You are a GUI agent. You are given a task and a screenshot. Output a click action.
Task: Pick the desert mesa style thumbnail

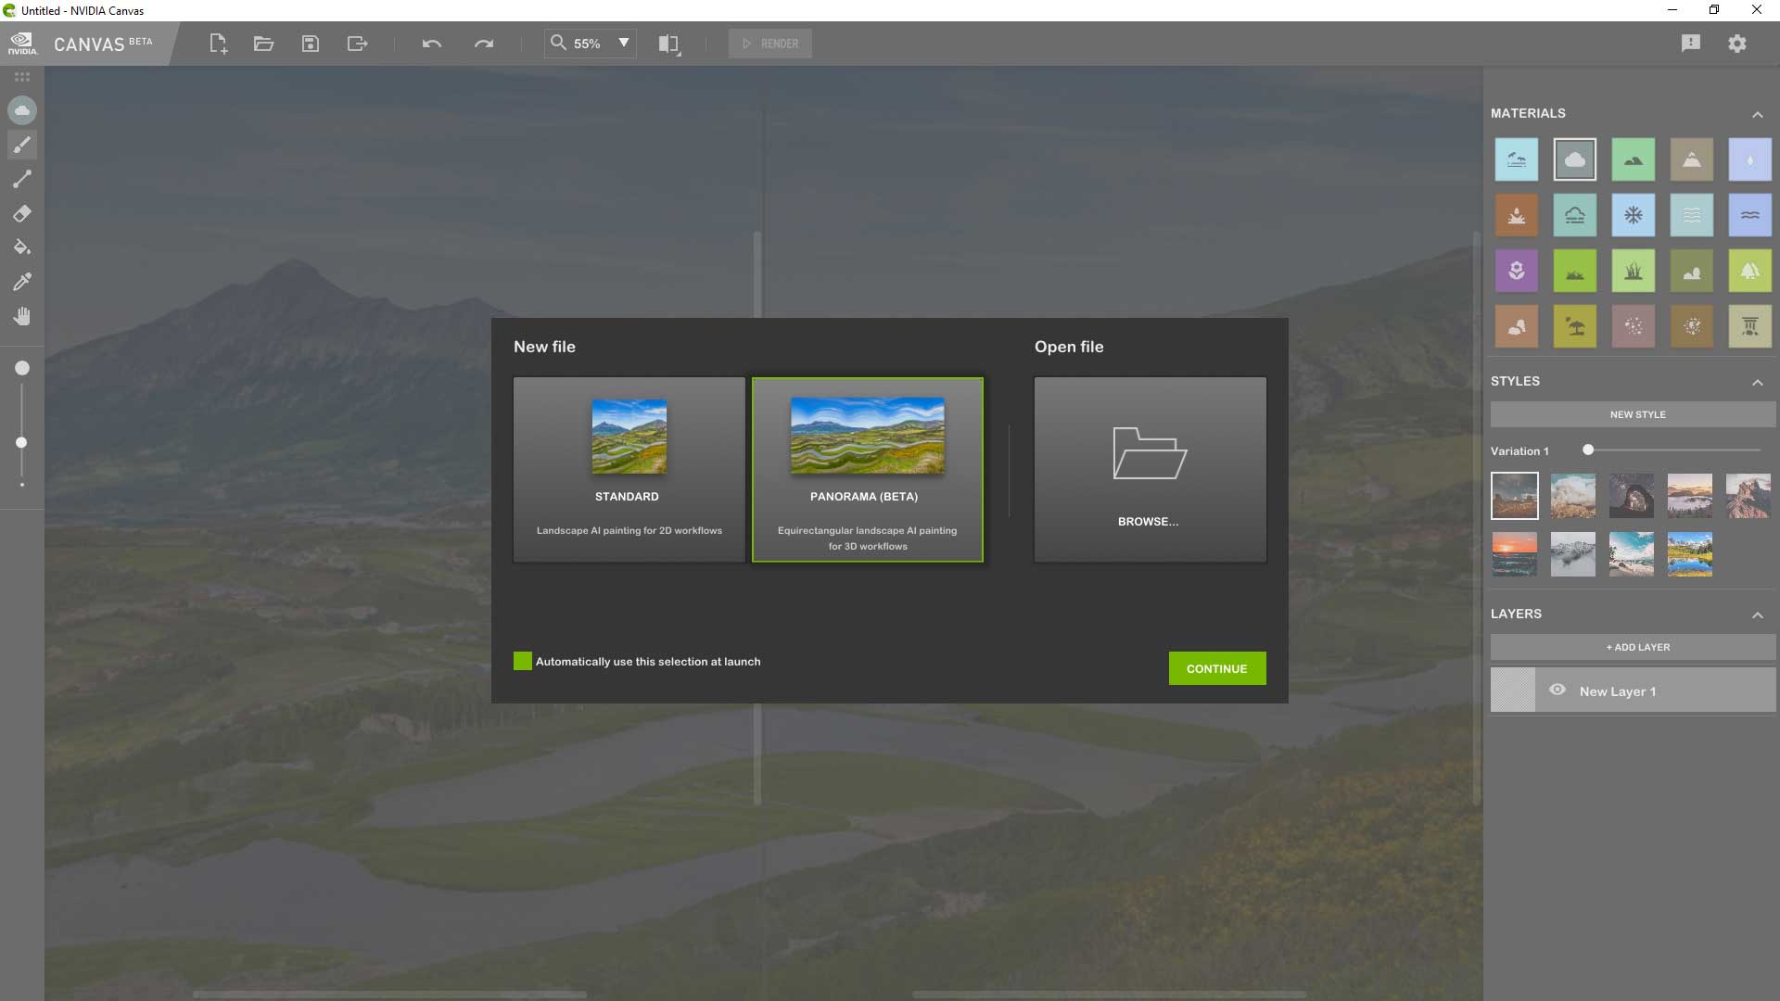pos(1515,496)
